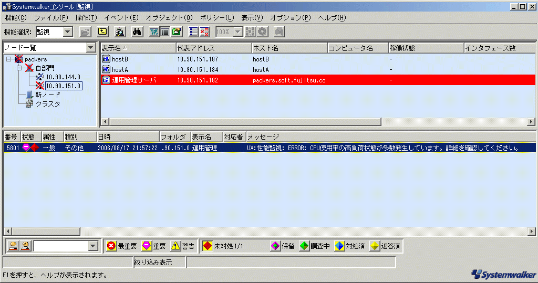Screen dimensions: 538x283
Task: Click the 新ノード building icon
Action: [x=29, y=95]
